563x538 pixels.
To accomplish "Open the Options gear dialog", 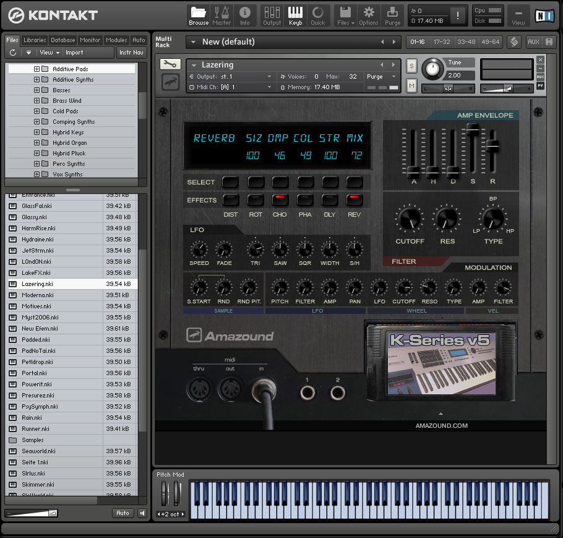I will point(369,16).
